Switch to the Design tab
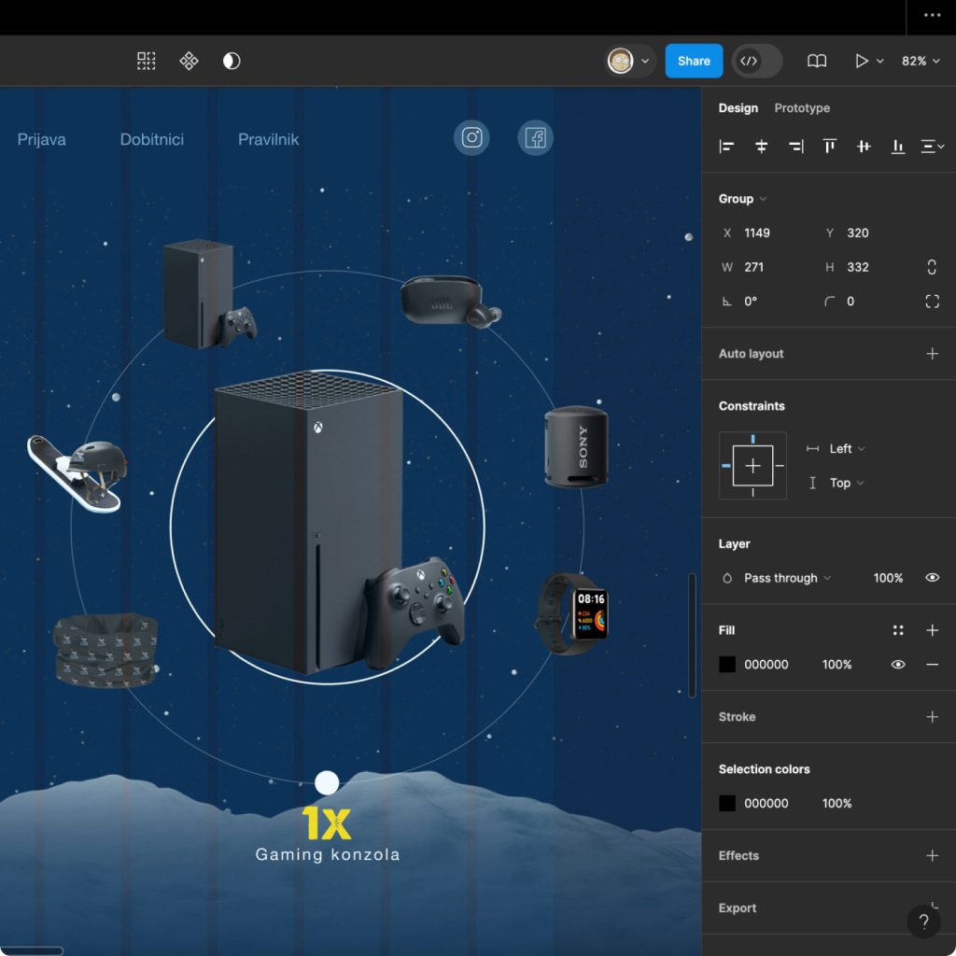Screen dimensions: 956x956 click(738, 108)
